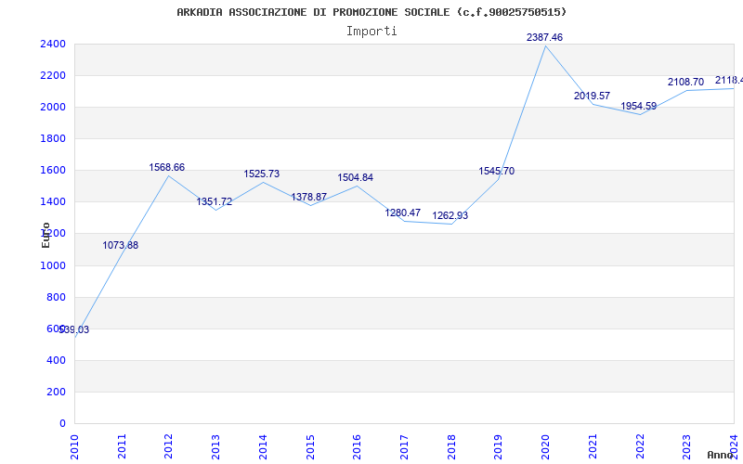This screenshot has width=743, height=464.
Task: Click the 1280.47 data label
Action: tap(403, 213)
